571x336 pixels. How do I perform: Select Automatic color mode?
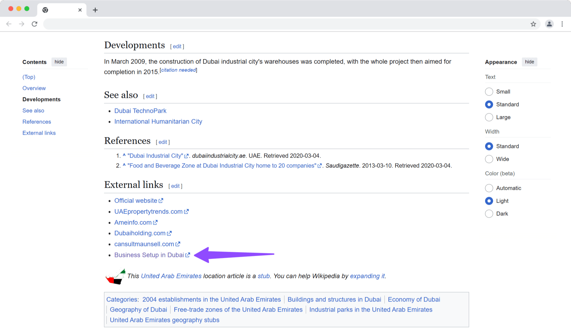489,188
